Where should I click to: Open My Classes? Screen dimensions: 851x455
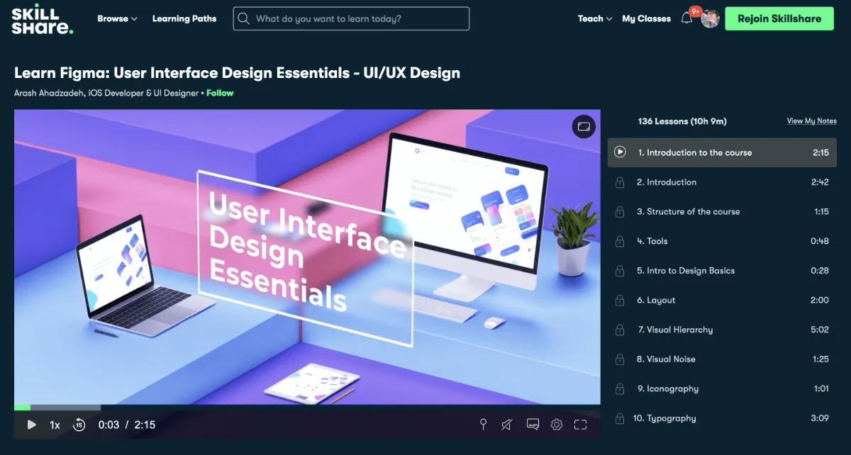pos(646,18)
